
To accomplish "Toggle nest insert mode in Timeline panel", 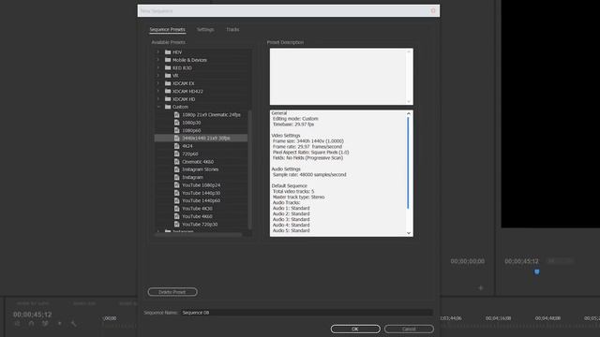I will (x=18, y=324).
